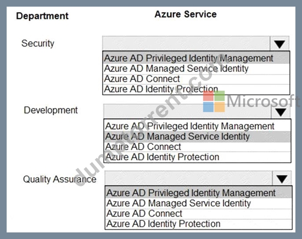Select Azure AD Privileged Identity Management for Quality Assurance
Screen dimensions: 302x239
pos(198,193)
